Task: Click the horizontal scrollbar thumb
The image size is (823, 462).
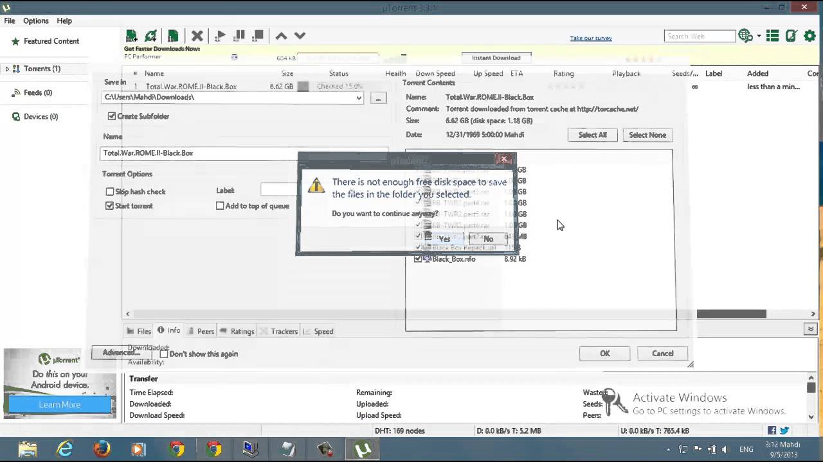Action: click(x=732, y=314)
